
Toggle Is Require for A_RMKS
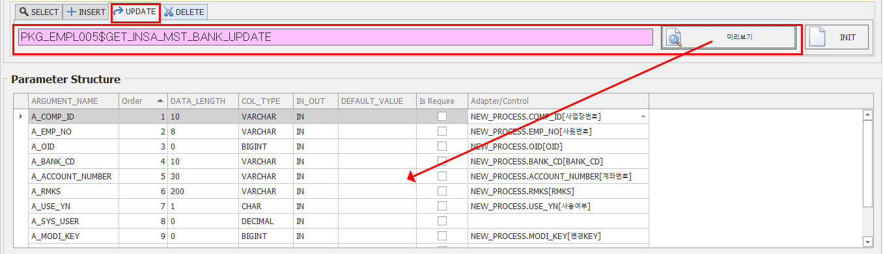442,191
